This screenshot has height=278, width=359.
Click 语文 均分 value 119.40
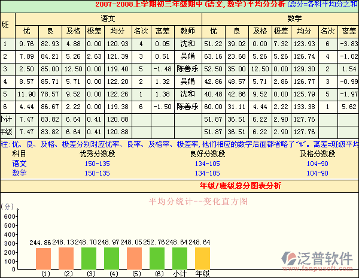click(118, 69)
